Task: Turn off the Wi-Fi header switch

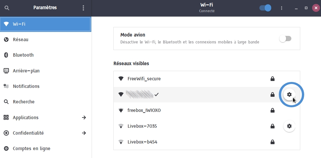Action: pos(265,8)
